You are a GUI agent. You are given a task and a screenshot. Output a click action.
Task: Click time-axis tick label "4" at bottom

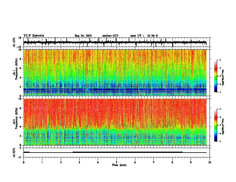(x=98, y=162)
